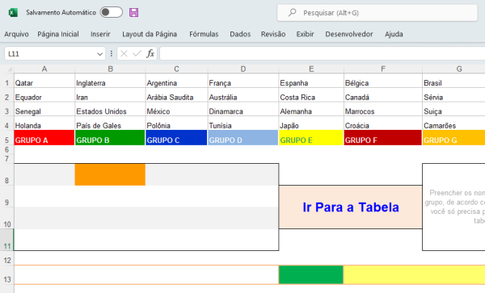
Task: Click the Ir Para a Tabela button
Action: pos(351,207)
